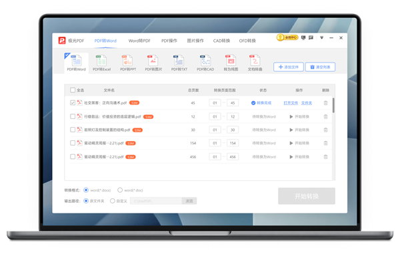Viewport: 400px width, 254px height.
Task: Remove the 前照灯及控制装置 file via trash icon
Action: 325,130
